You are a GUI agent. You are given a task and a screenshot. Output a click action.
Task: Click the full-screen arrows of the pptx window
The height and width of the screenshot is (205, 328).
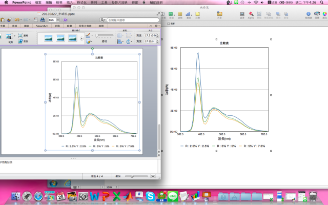click(158, 14)
